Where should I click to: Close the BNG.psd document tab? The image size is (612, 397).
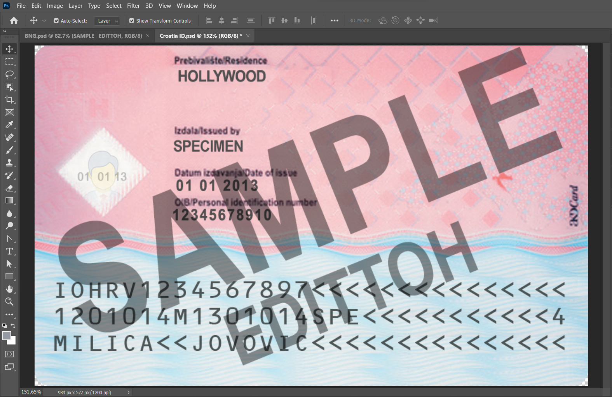(x=148, y=36)
